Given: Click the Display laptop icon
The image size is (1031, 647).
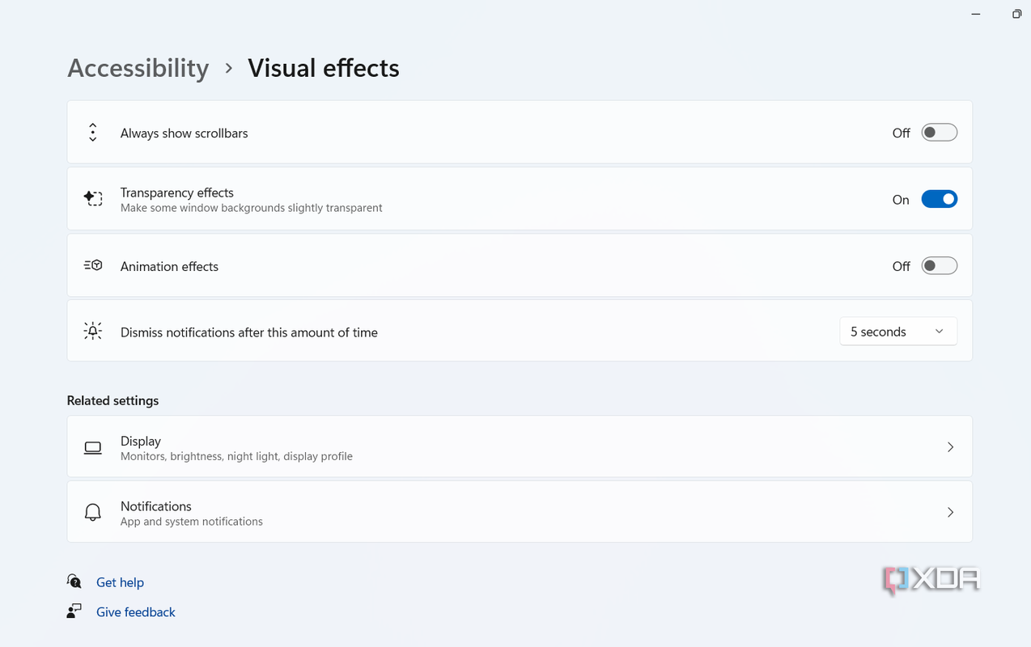Looking at the screenshot, I should click(93, 447).
